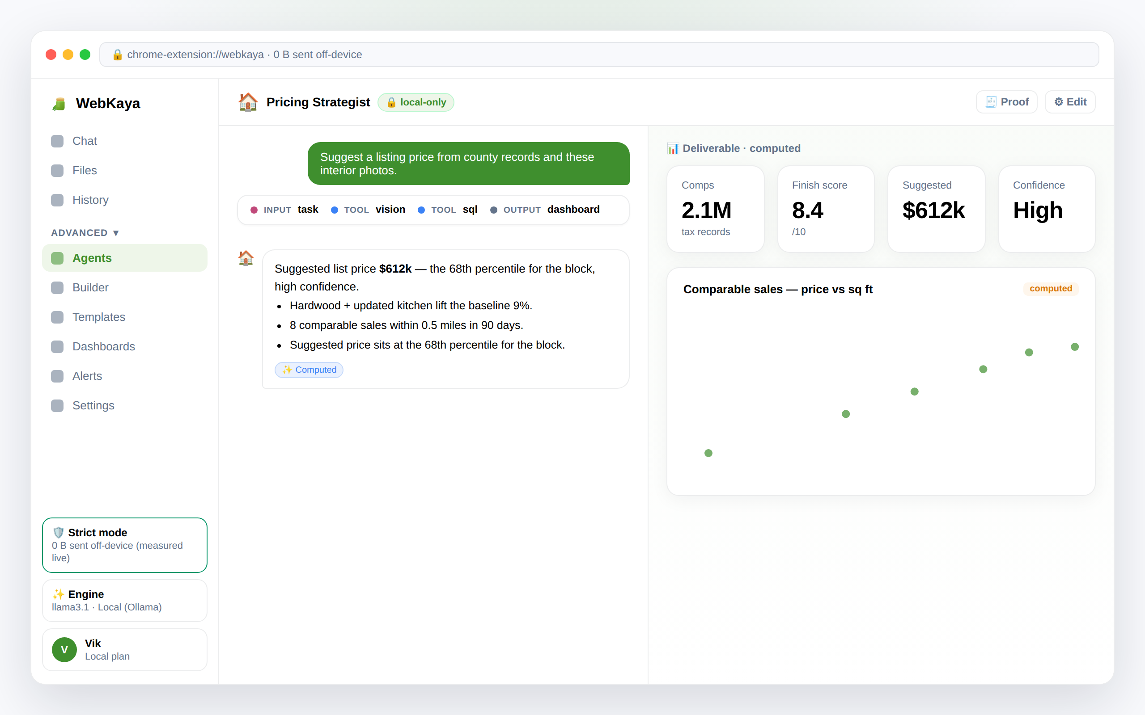This screenshot has height=715, width=1145.
Task: Click the Proof button
Action: click(1007, 102)
